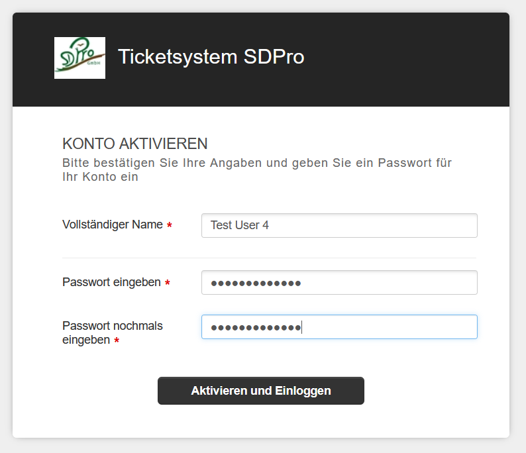Click the masked dots in first password field
526x453 pixels.
coord(256,283)
